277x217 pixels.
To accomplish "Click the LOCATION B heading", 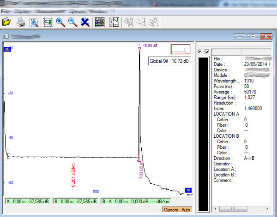I will point(226,136).
